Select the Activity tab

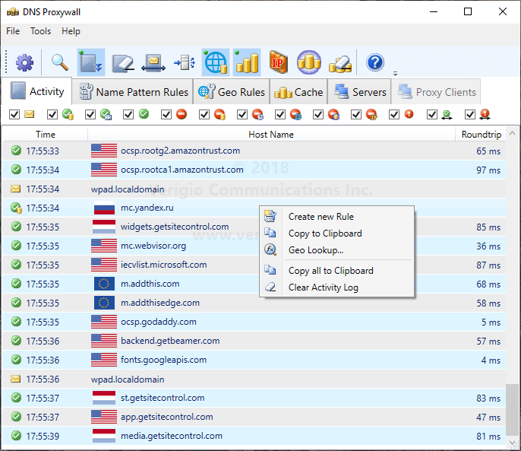[x=36, y=91]
